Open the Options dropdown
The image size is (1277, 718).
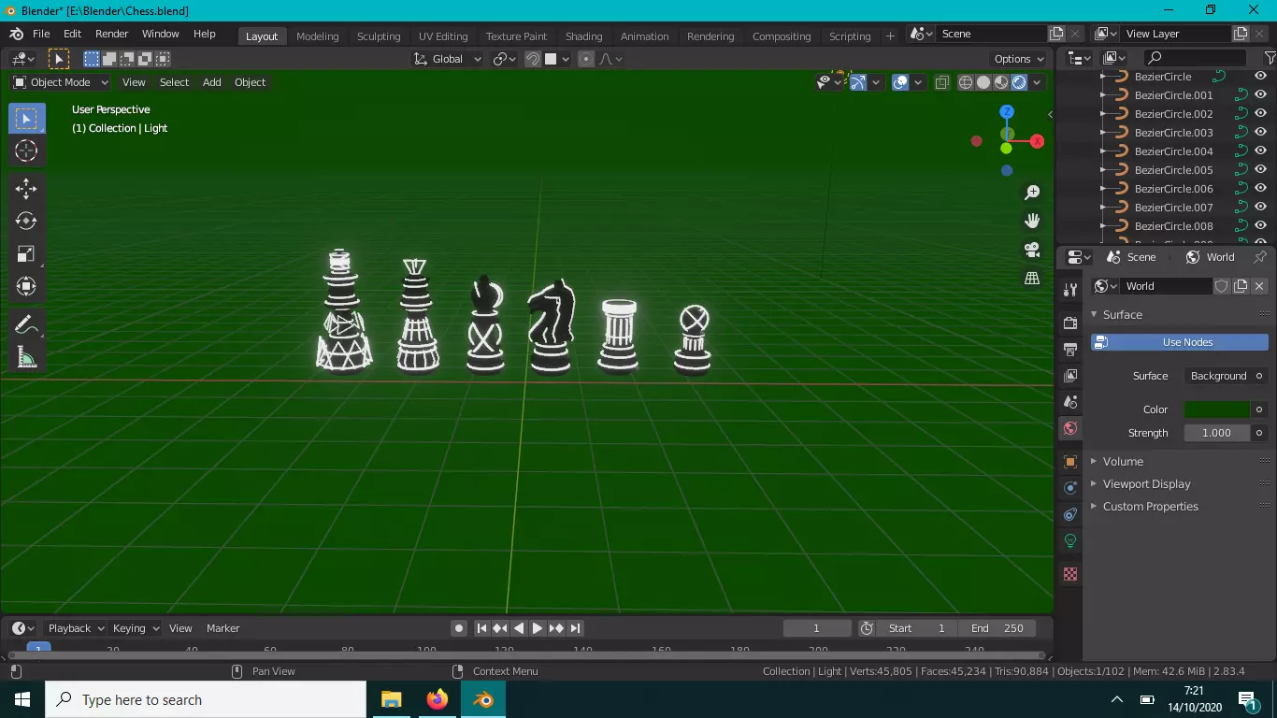[x=1019, y=59]
